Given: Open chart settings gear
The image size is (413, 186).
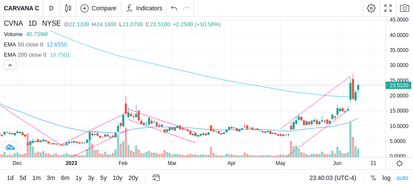Looking at the screenshot, I should tap(371, 8).
